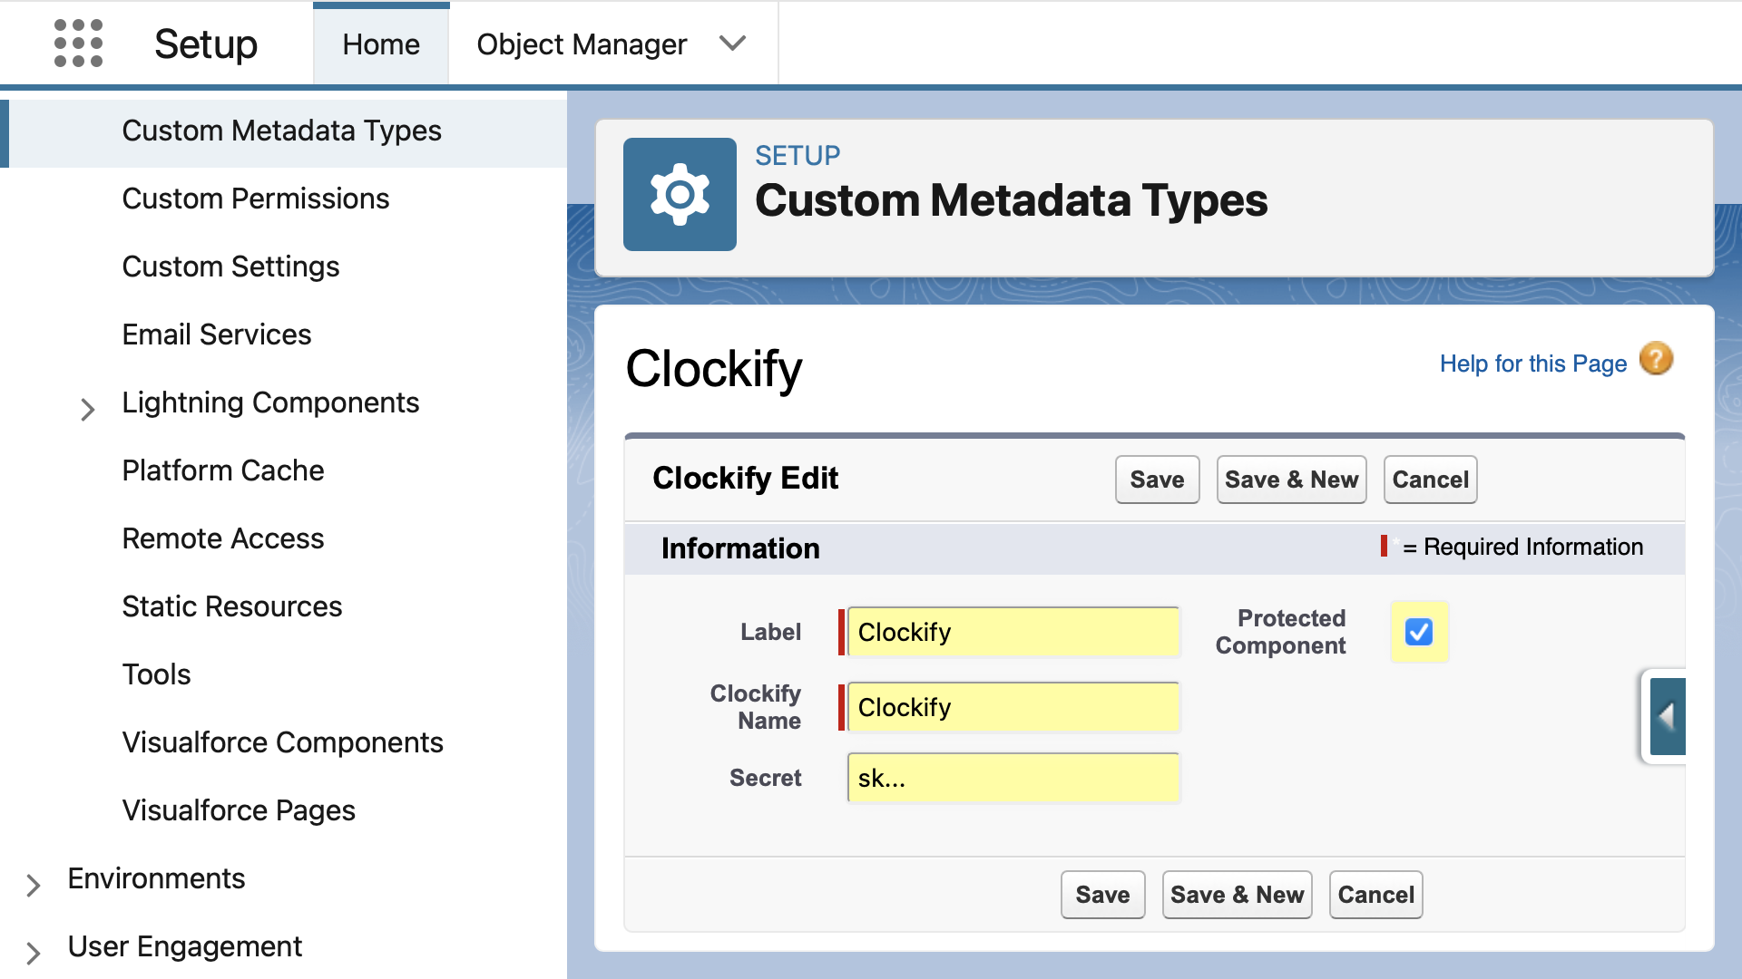Click the bottom Save button
The width and height of the screenshot is (1742, 979).
tap(1102, 895)
